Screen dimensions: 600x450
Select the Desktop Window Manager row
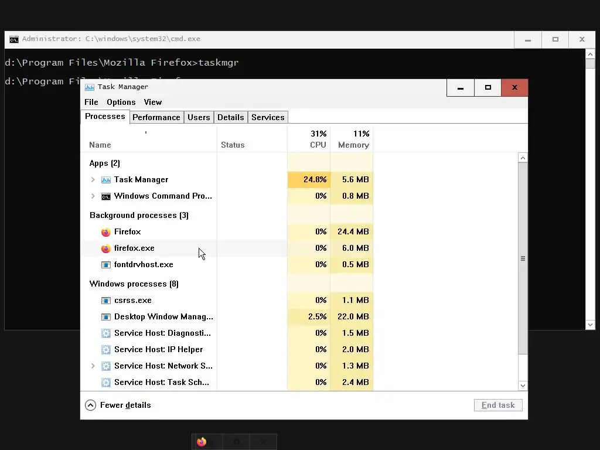pyautogui.click(x=227, y=317)
